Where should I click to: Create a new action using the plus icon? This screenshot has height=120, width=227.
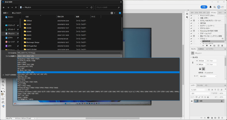(x=218, y=46)
